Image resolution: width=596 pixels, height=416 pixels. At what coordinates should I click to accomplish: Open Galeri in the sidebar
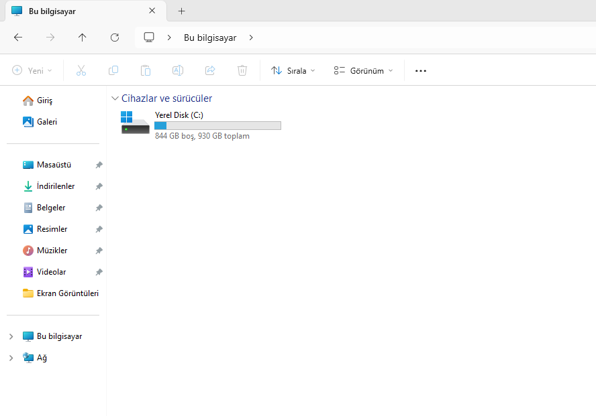pyautogui.click(x=46, y=122)
